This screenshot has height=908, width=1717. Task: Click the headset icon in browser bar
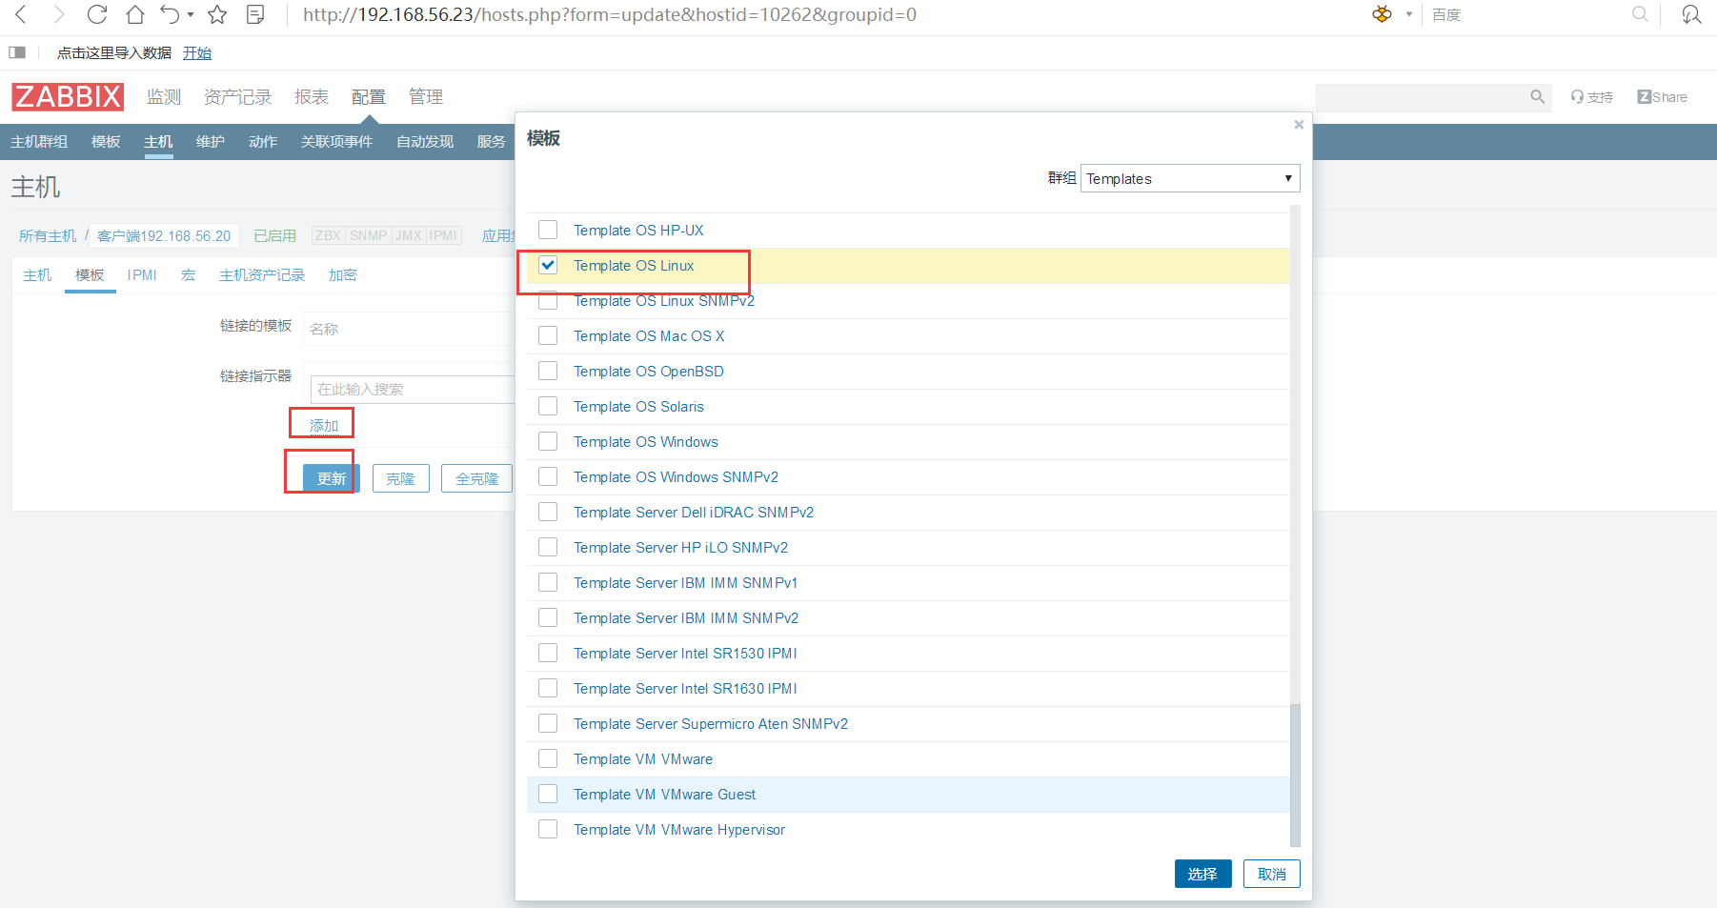[1691, 14]
